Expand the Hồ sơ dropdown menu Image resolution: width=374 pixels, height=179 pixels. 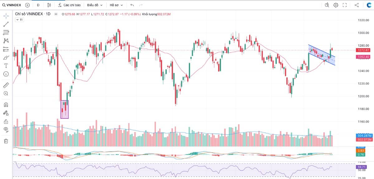pyautogui.click(x=116, y=5)
